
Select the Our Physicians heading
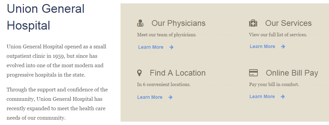click(178, 23)
